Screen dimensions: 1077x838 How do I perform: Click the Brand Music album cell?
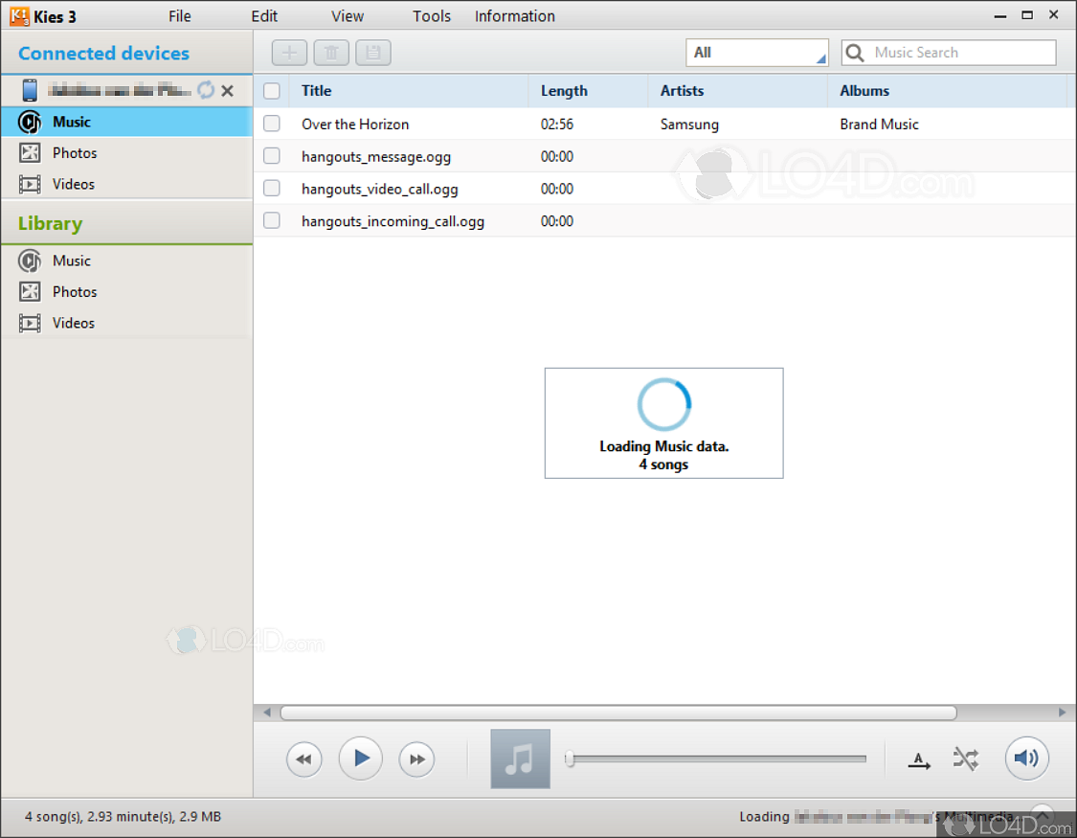click(x=879, y=125)
